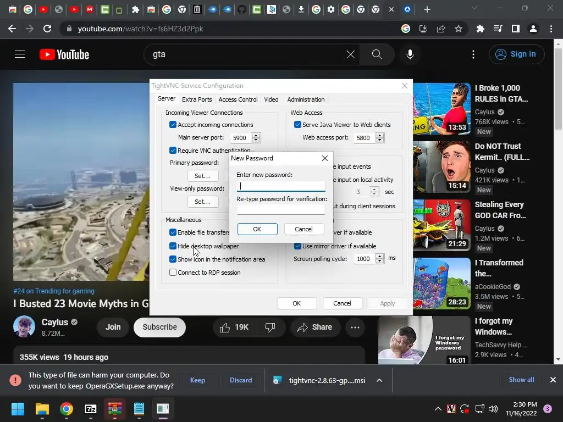This screenshot has width=563, height=422.
Task: Open the Chrome profile avatar button
Action: 533,29
